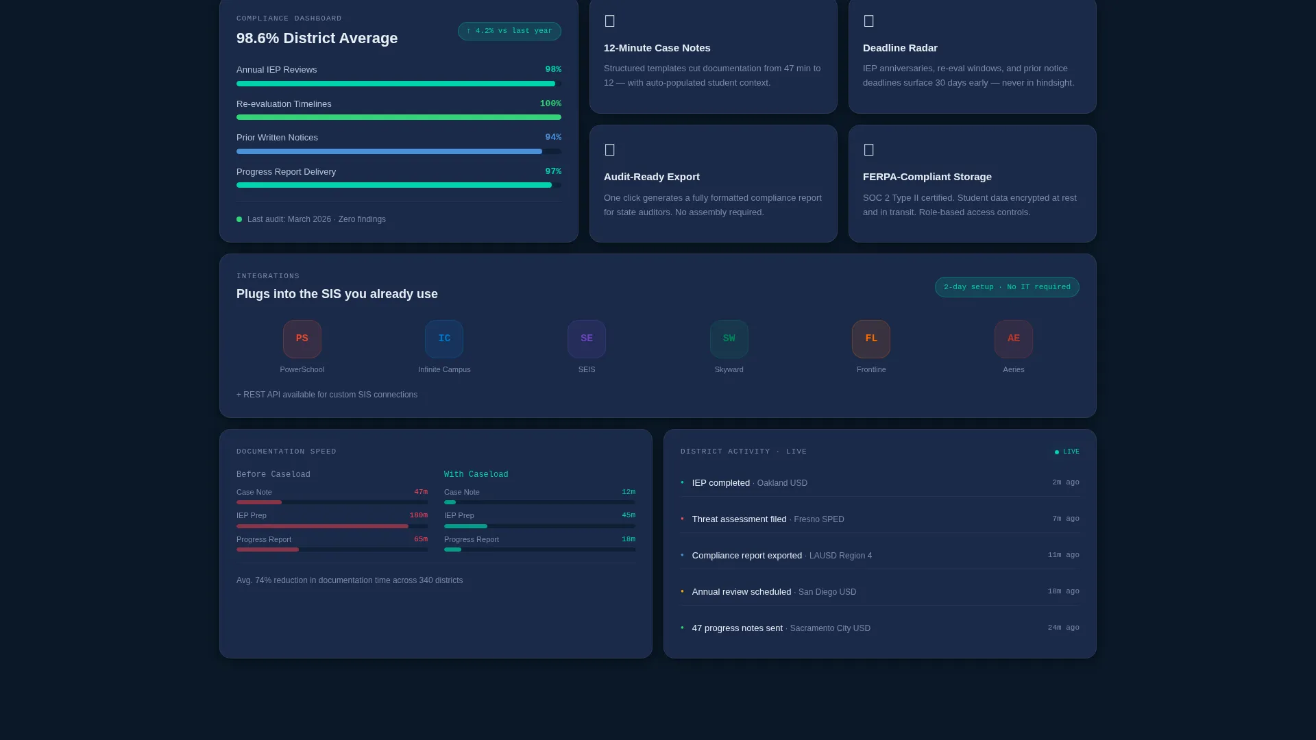Viewport: 1316px width, 740px height.
Task: Click the red Before Caseload IEP Prep bar
Action: click(x=332, y=526)
